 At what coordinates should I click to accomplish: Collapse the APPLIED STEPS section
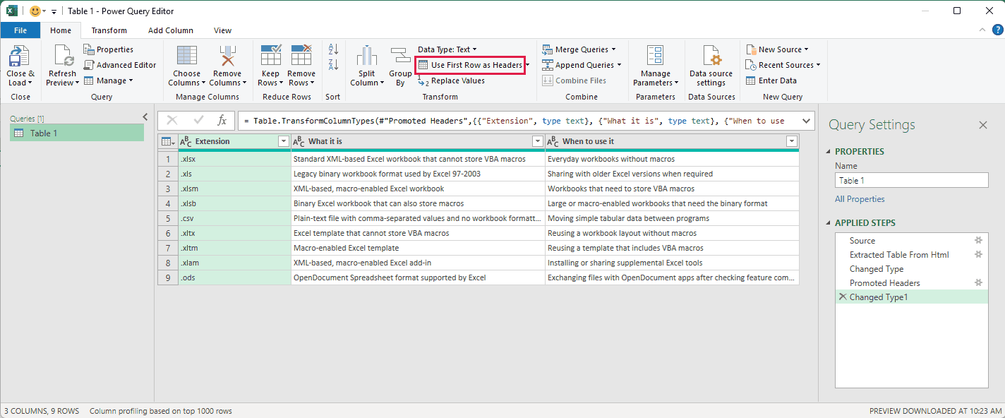point(828,223)
